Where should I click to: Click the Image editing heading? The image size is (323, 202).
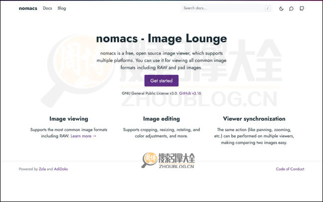pos(161,119)
